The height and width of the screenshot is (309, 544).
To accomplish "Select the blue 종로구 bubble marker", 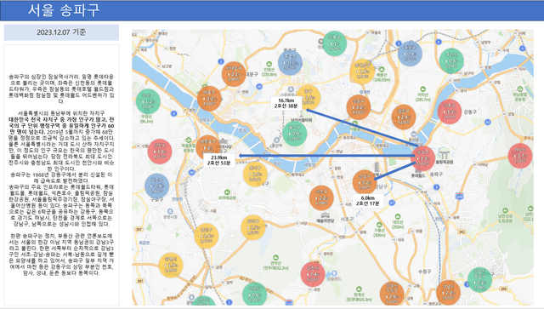I will (x=290, y=63).
